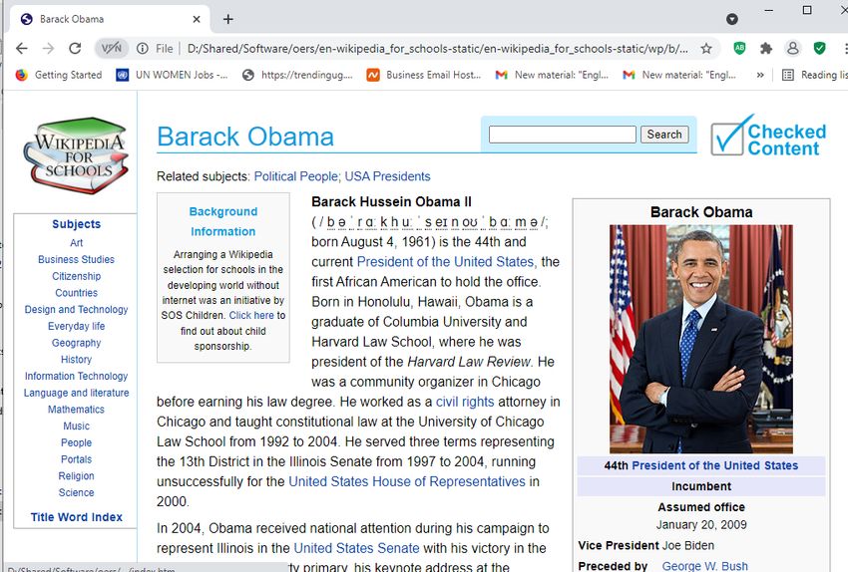Viewport: 848px width, 572px height.
Task: Open the Science subject
Action: (x=76, y=493)
